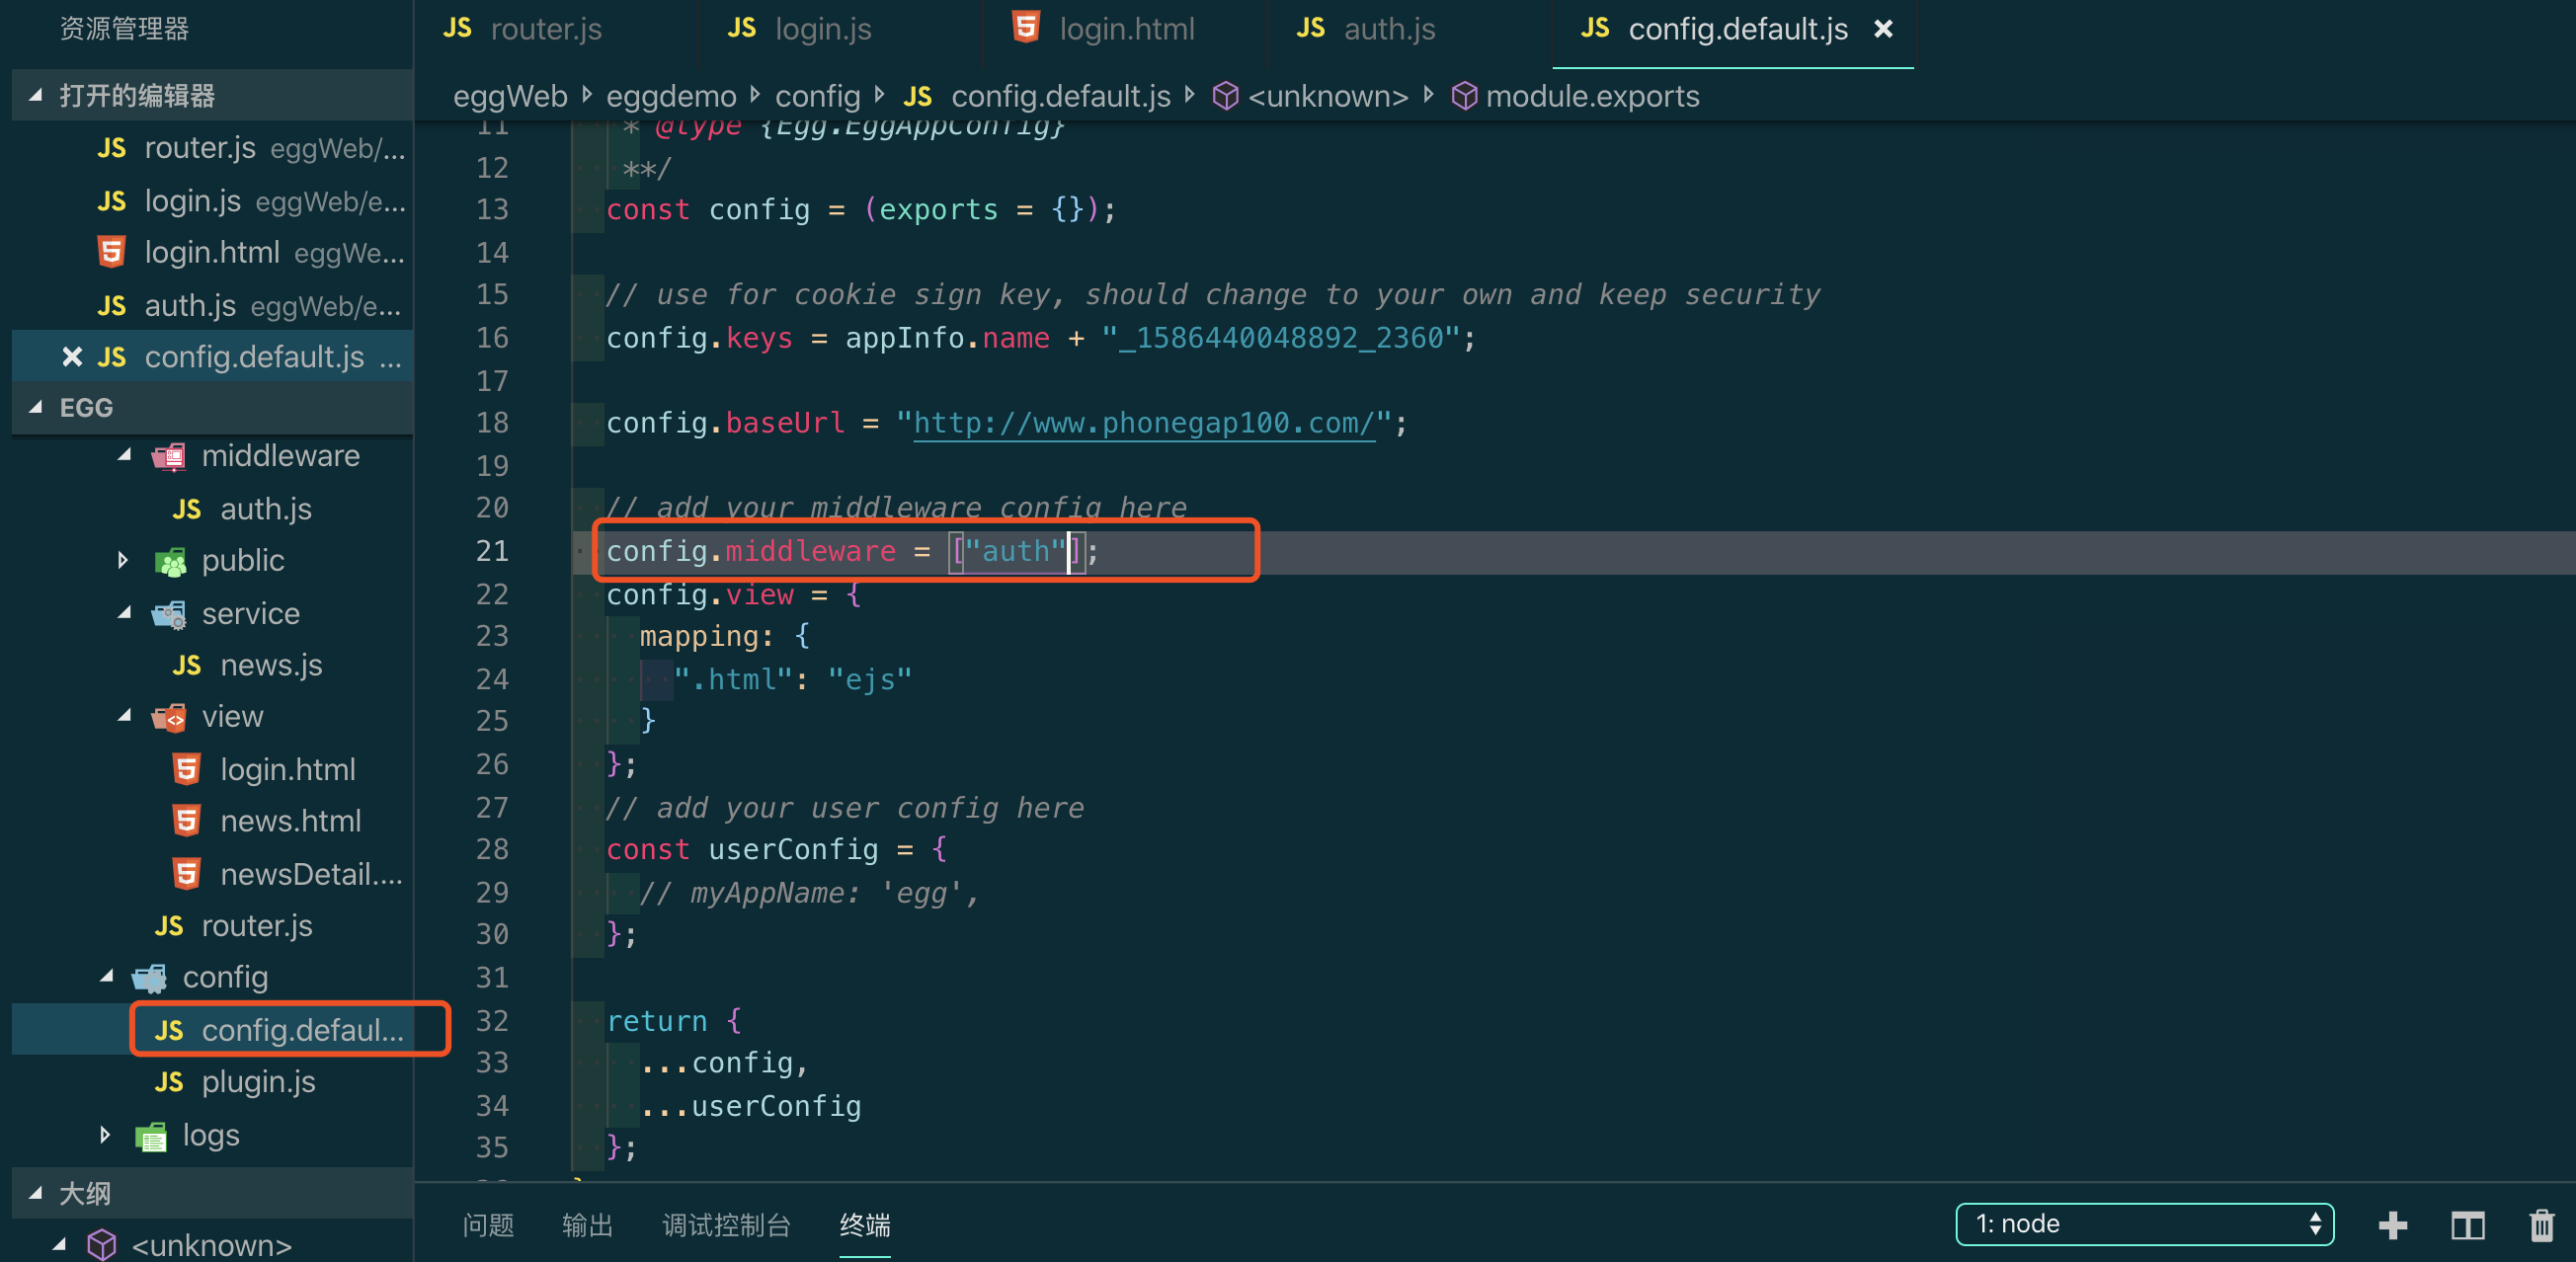The image size is (2576, 1262).
Task: Open the problems panel tab
Action: (488, 1224)
